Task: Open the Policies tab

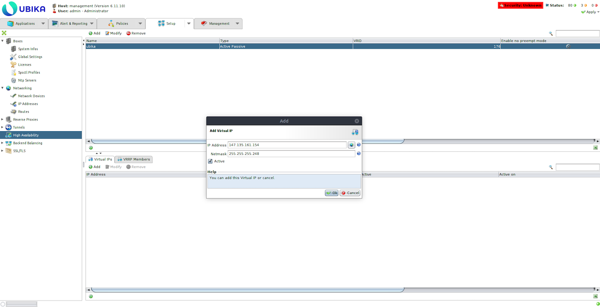Action: click(122, 24)
